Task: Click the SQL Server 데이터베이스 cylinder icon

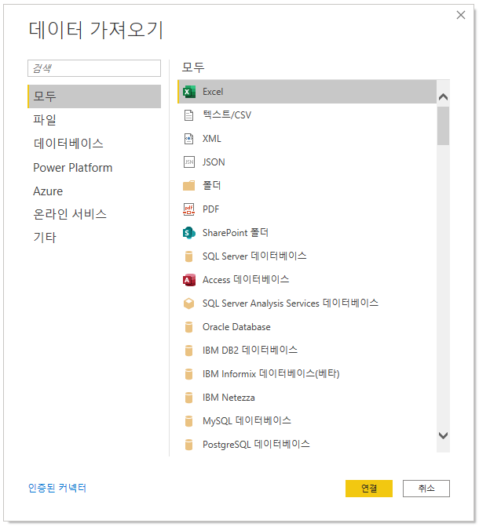Action: [188, 256]
